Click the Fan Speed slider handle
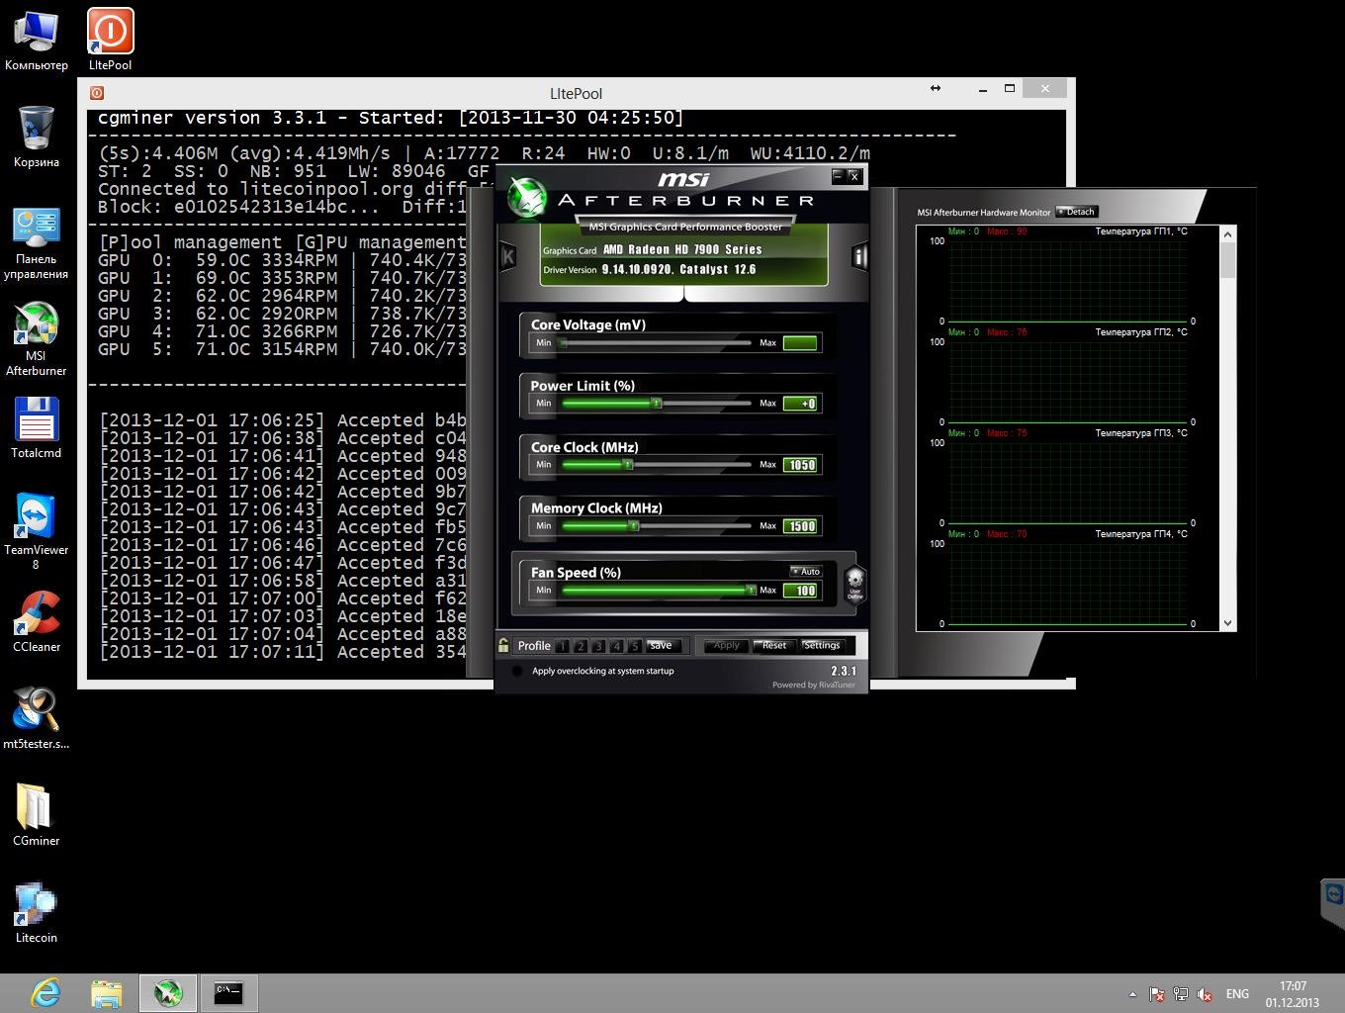Viewport: 1345px width, 1013px height. 751,590
